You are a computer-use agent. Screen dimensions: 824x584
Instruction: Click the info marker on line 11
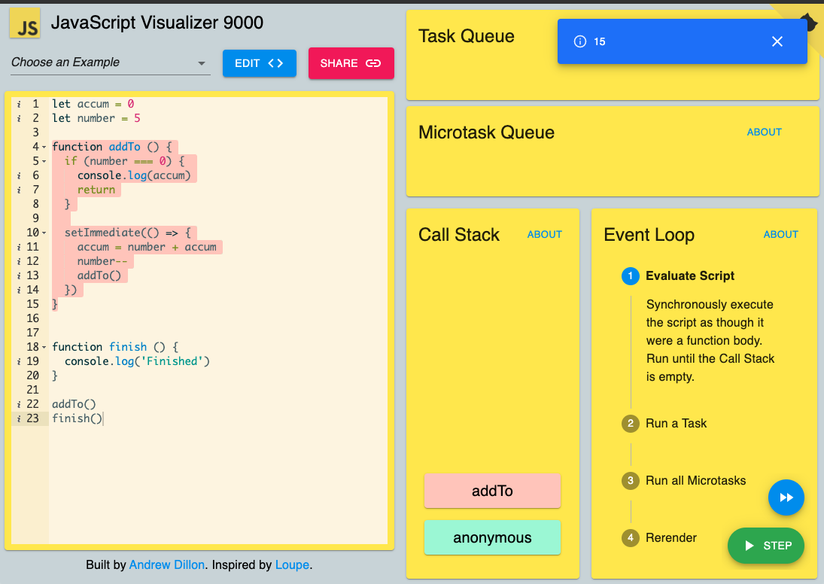(19, 247)
